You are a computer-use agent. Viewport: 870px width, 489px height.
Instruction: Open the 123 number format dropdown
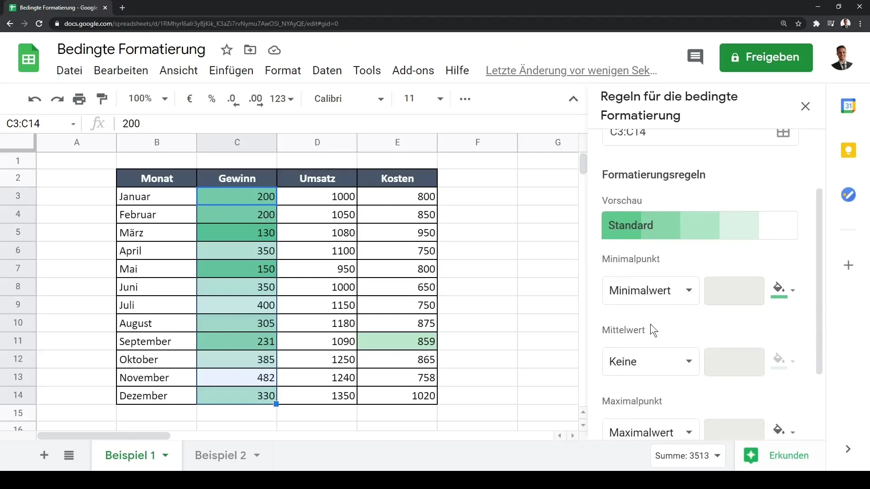click(x=281, y=99)
